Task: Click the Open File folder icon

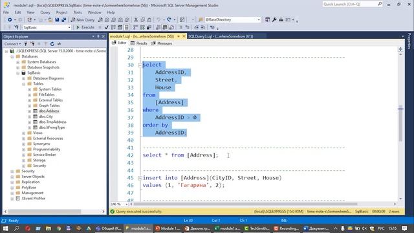Action: pos(50,20)
